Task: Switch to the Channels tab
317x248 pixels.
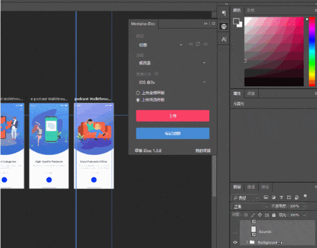Action: 251,187
